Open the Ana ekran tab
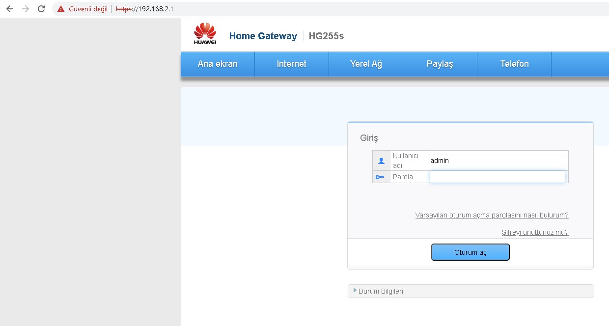The height and width of the screenshot is (326, 609). 218,64
